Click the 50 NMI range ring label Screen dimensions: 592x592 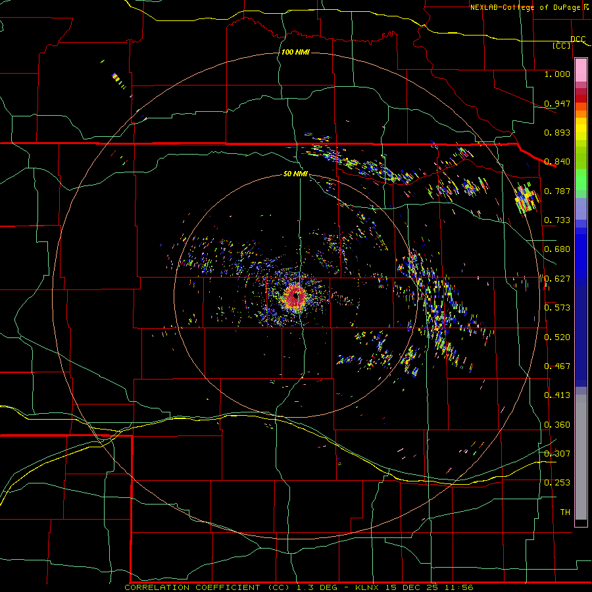295,174
